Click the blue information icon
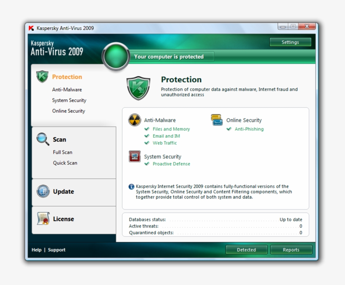The width and height of the screenshot is (345, 285). pos(131,187)
